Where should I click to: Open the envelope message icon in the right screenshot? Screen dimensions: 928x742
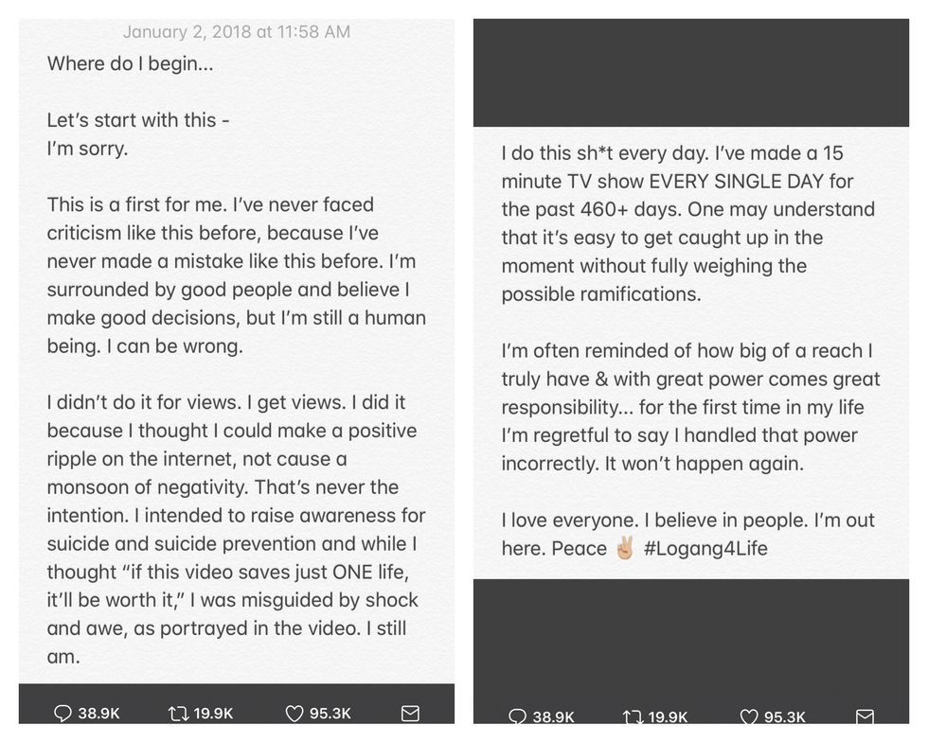(865, 716)
